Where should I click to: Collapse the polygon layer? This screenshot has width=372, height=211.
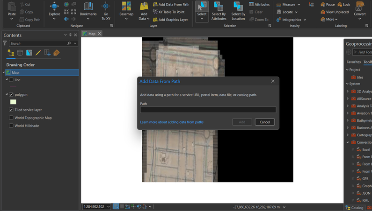coord(7,94)
